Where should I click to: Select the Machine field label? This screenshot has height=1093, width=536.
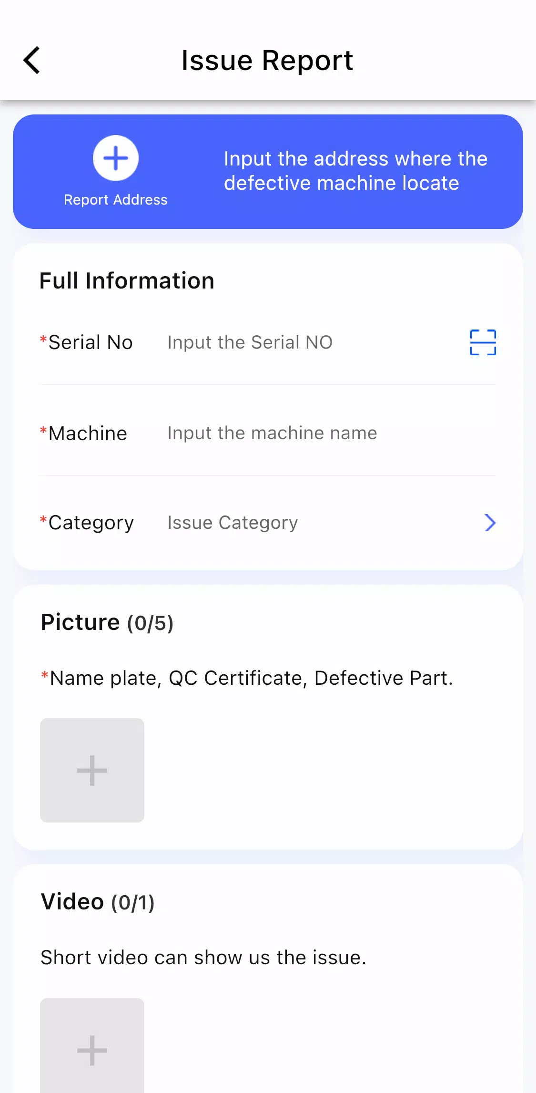pyautogui.click(x=83, y=433)
